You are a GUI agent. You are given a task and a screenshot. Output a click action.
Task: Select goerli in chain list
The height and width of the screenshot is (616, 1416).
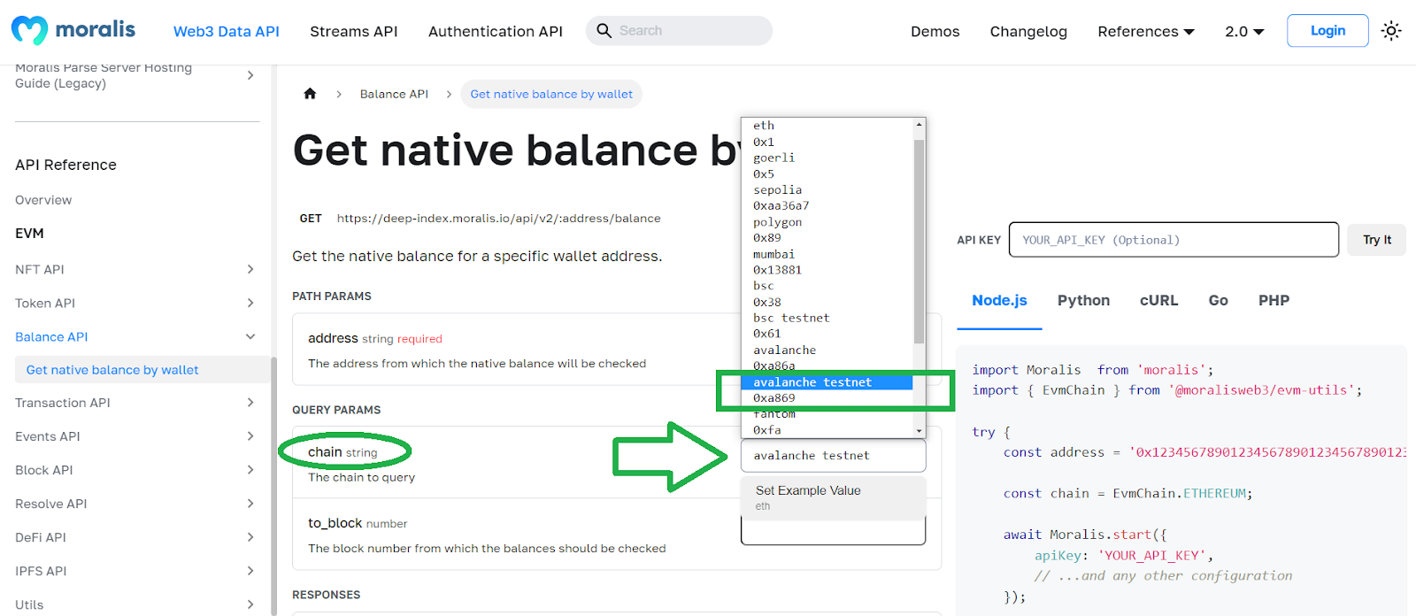pyautogui.click(x=774, y=158)
